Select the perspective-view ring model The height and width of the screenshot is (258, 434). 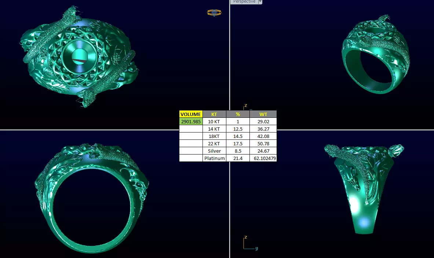click(376, 54)
